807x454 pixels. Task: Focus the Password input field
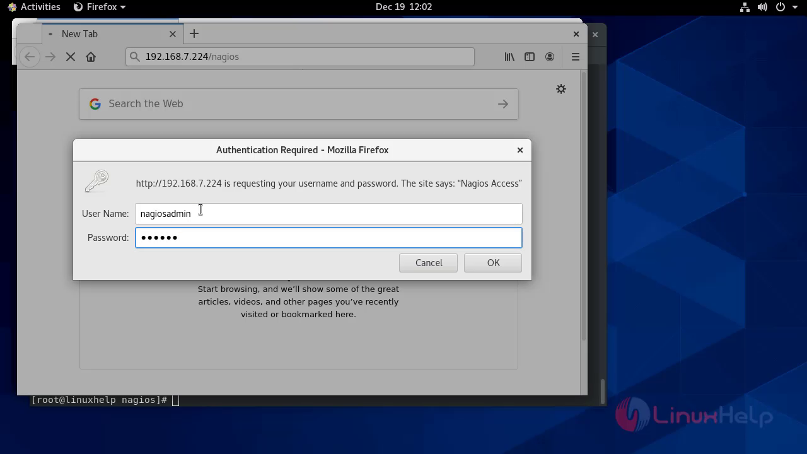[328, 238]
